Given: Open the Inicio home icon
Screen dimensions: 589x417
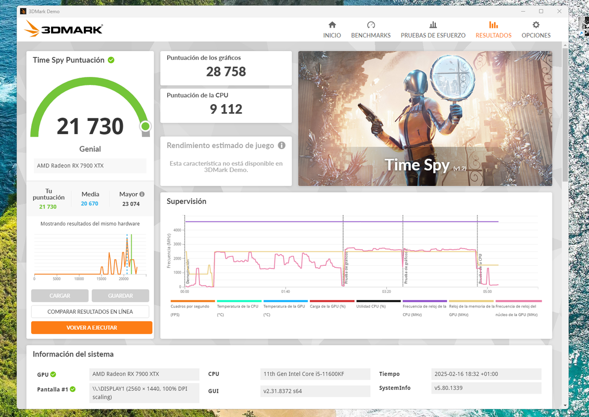Looking at the screenshot, I should (332, 25).
